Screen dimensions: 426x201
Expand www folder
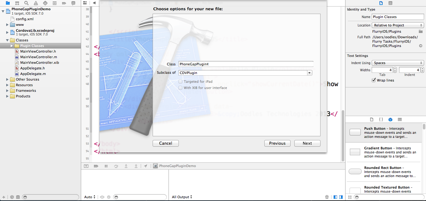(7, 25)
